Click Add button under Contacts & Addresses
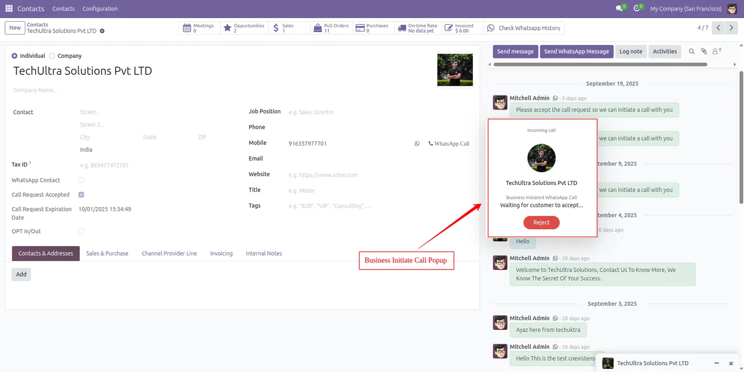Image resolution: width=744 pixels, height=372 pixels. (21, 274)
